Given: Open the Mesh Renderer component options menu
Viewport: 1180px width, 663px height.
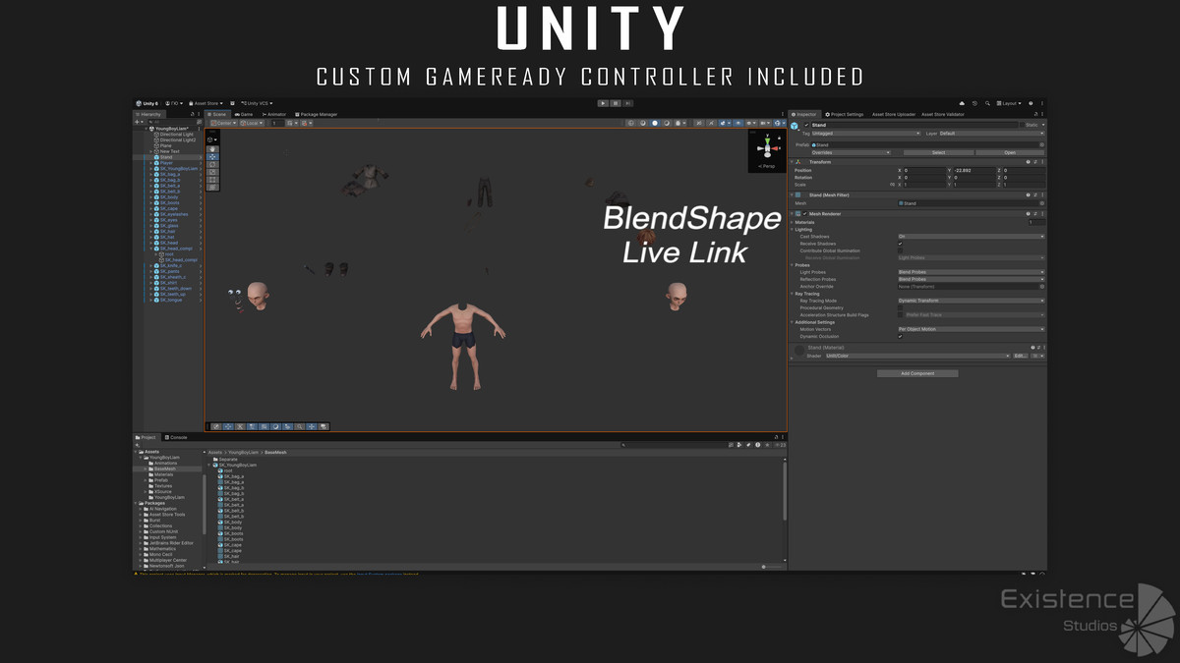Looking at the screenshot, I should pyautogui.click(x=1042, y=213).
